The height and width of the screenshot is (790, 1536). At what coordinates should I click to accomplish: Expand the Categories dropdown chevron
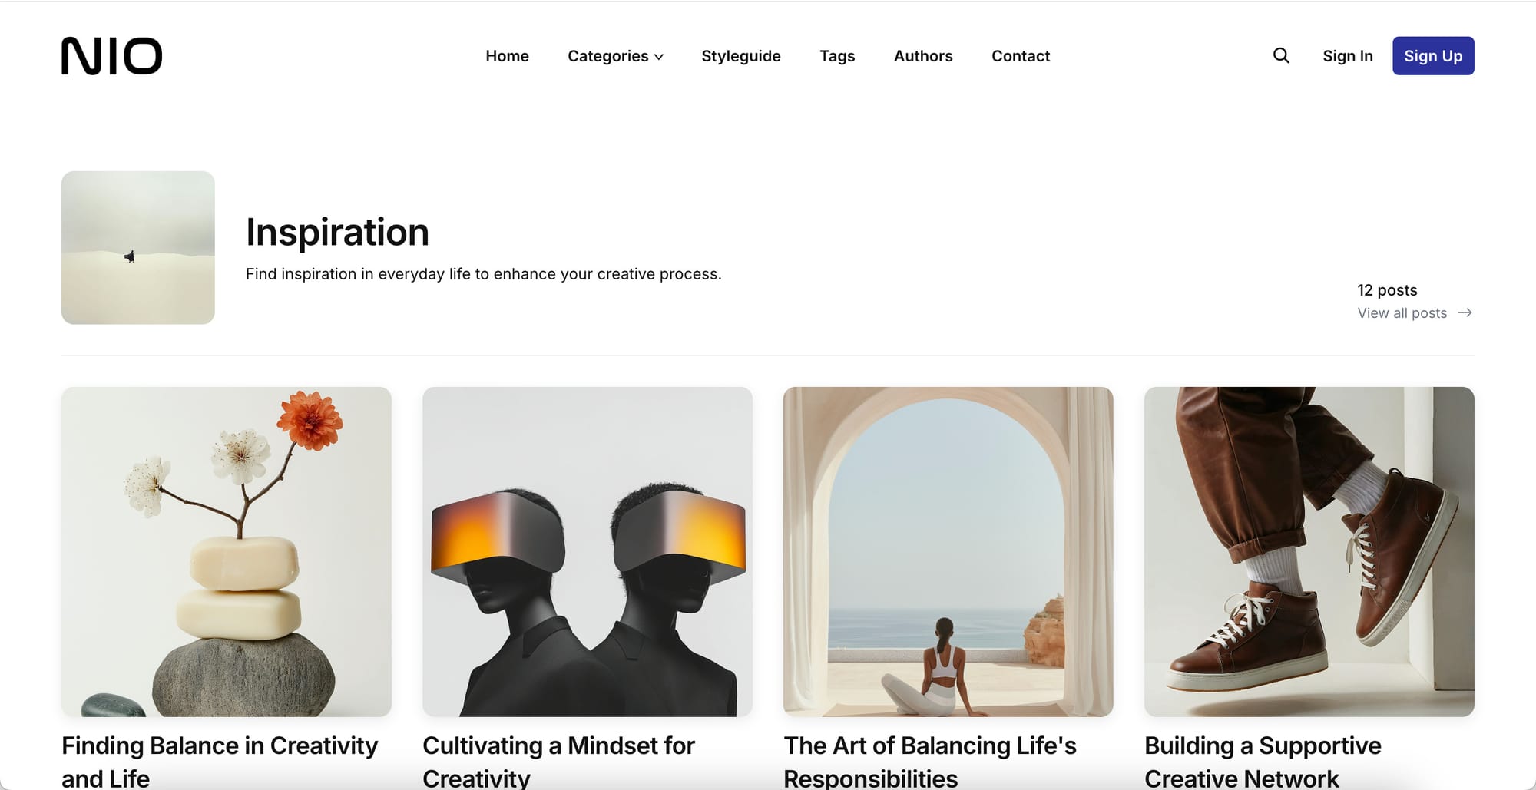659,57
